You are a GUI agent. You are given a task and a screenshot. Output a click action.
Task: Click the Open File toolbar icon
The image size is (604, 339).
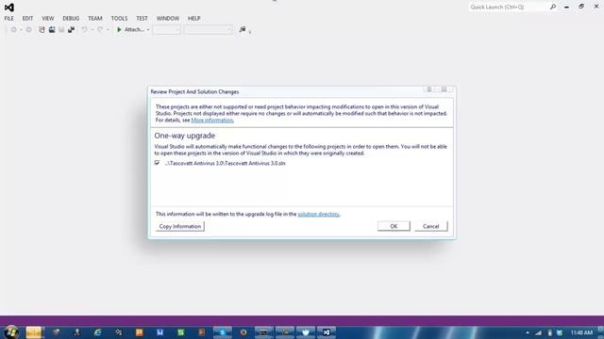click(x=52, y=29)
